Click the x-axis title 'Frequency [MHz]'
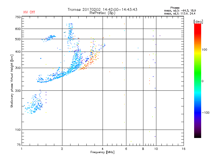The height and width of the screenshot is (162, 216). (102, 152)
